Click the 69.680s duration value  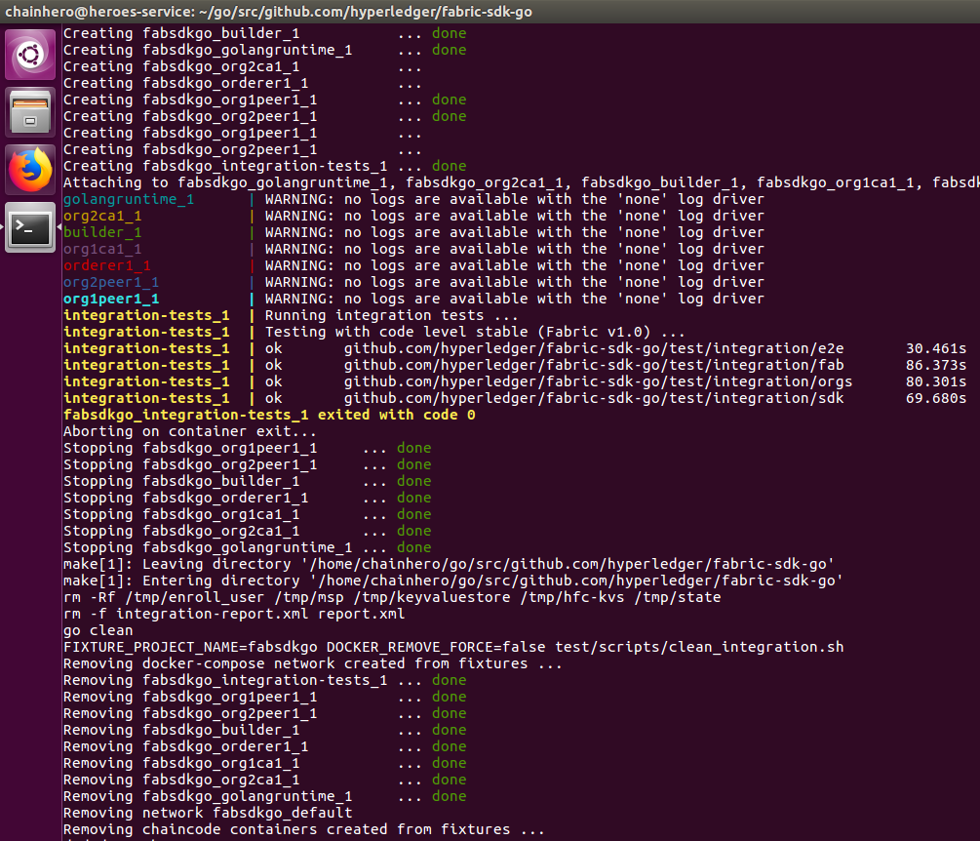[x=935, y=398]
